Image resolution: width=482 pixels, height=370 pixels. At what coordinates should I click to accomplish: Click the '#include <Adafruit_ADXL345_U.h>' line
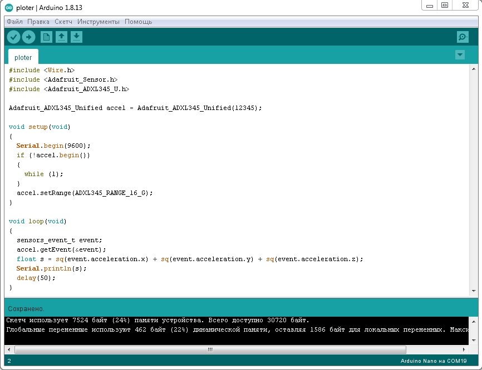(69, 89)
